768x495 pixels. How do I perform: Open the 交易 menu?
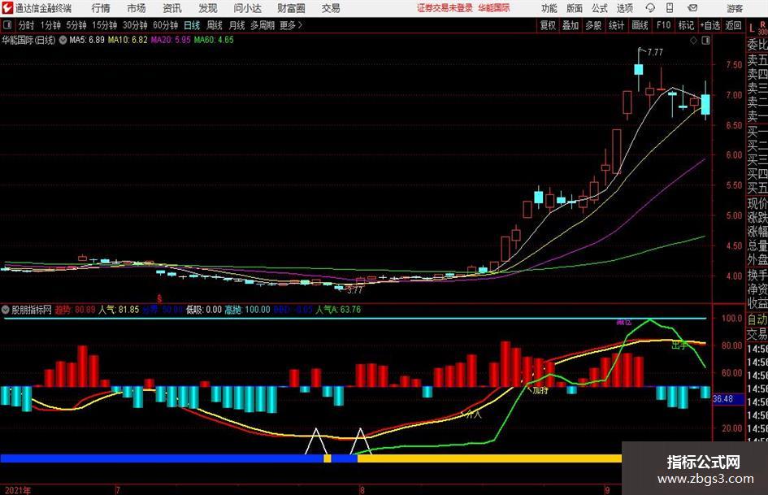click(x=331, y=8)
